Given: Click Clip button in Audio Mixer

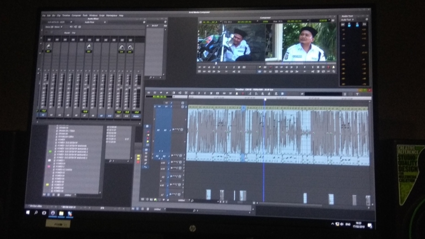Looking at the screenshot, I should (x=74, y=33).
